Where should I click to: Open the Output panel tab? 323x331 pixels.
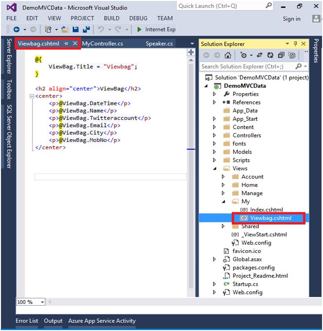pyautogui.click(x=53, y=321)
